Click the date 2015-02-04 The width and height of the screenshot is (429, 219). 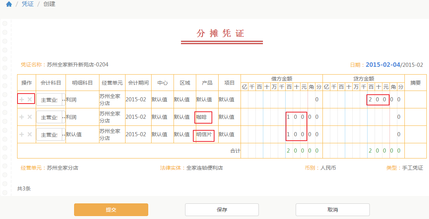coord(383,65)
